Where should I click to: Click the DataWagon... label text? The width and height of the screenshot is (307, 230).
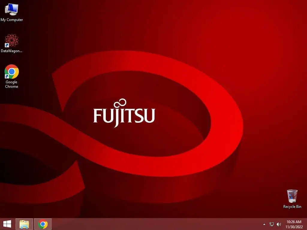tap(12, 51)
